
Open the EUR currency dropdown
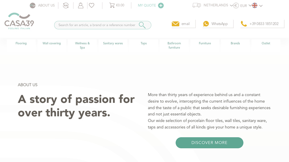(x=243, y=6)
